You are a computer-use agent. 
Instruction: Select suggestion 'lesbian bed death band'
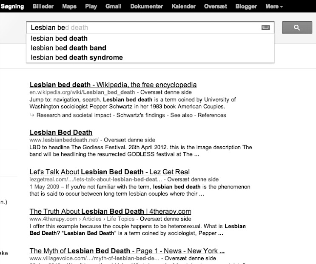(150, 48)
